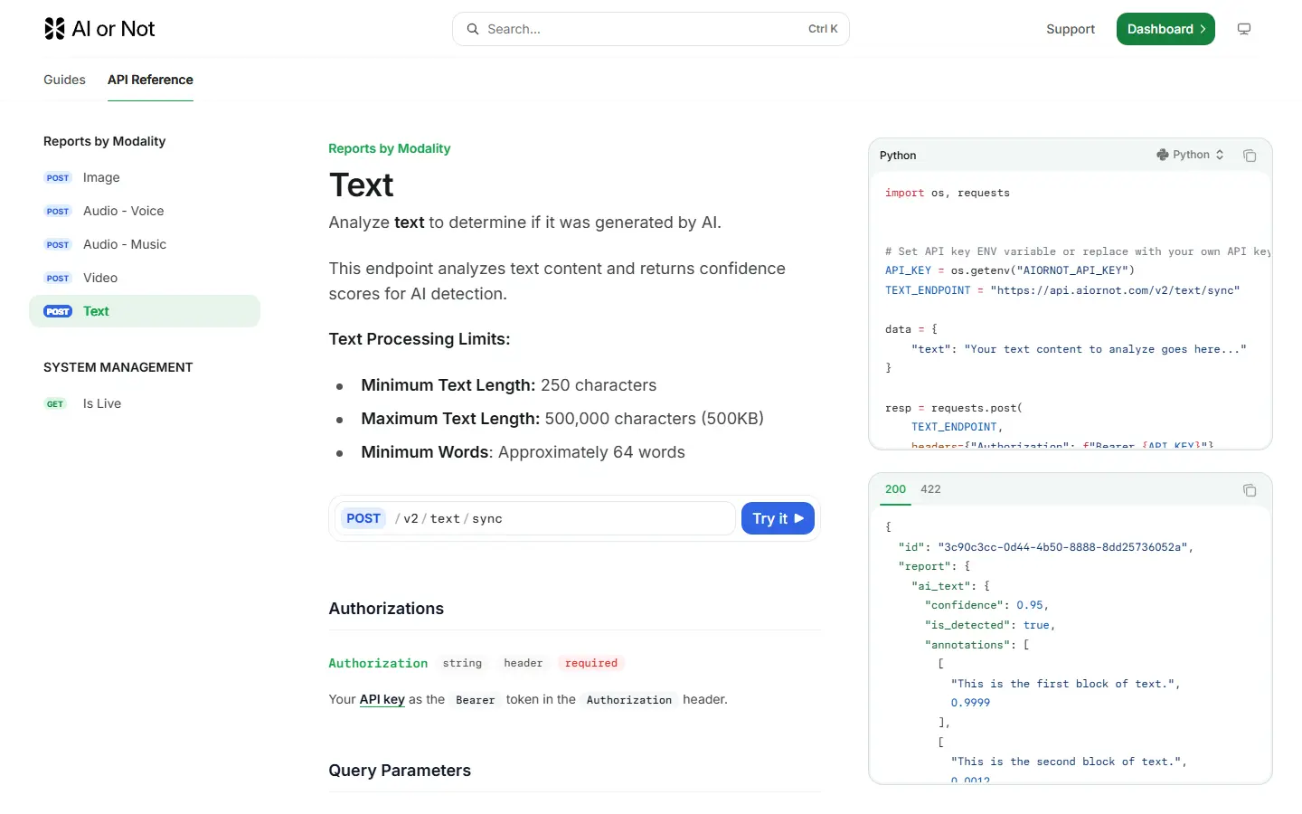
Task: Select the API Reference tab
Action: [x=150, y=80]
